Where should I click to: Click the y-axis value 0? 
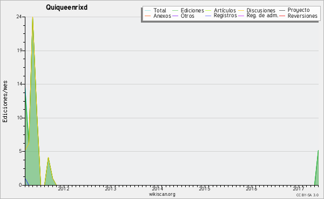pos(21,185)
